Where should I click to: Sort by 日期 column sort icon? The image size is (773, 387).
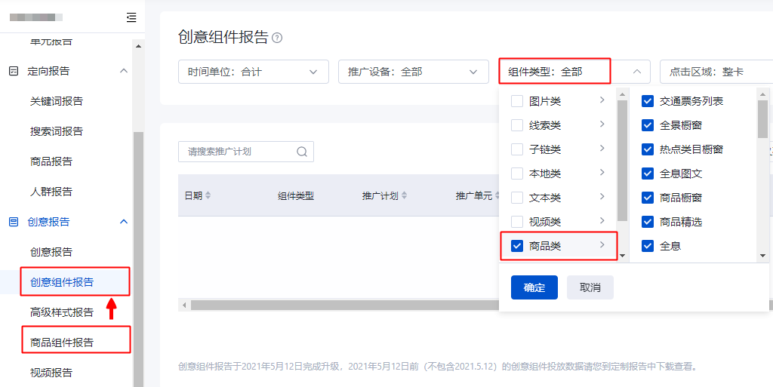208,195
